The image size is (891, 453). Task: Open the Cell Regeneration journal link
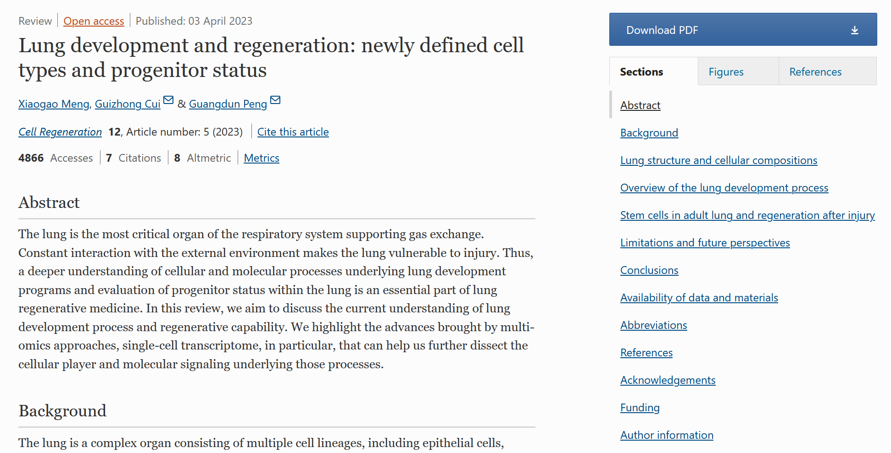pyautogui.click(x=60, y=132)
